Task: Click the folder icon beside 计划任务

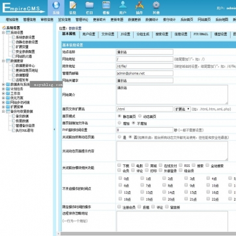Action: tap(8, 89)
